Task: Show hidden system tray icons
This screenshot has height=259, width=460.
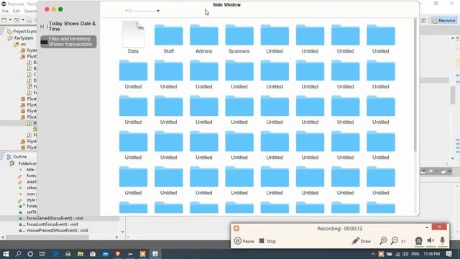Action: pyautogui.click(x=373, y=254)
